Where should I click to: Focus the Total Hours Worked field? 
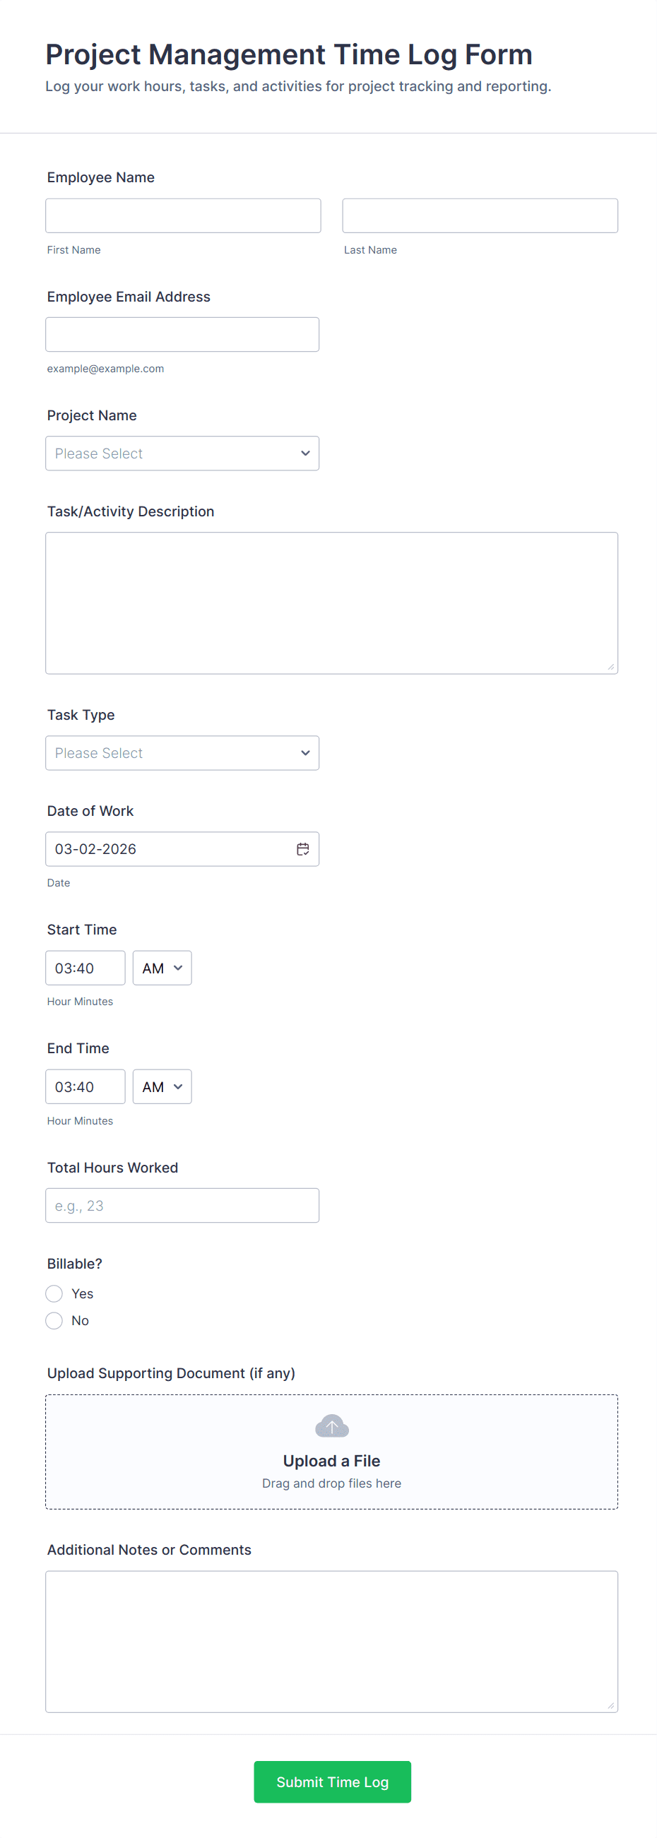pyautogui.click(x=182, y=1206)
